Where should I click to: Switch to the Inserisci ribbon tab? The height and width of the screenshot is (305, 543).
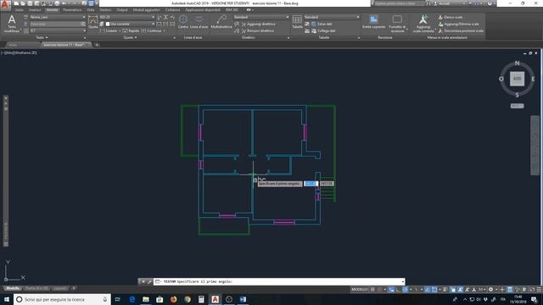click(x=35, y=10)
